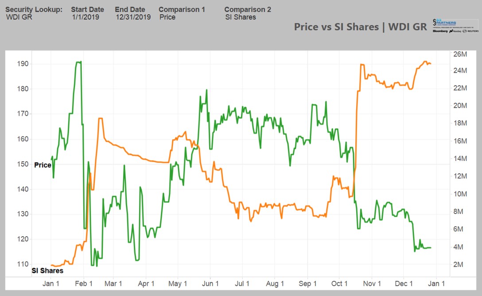
Task: Open the Comparison 2 SI Shares selector
Action: coord(241,17)
